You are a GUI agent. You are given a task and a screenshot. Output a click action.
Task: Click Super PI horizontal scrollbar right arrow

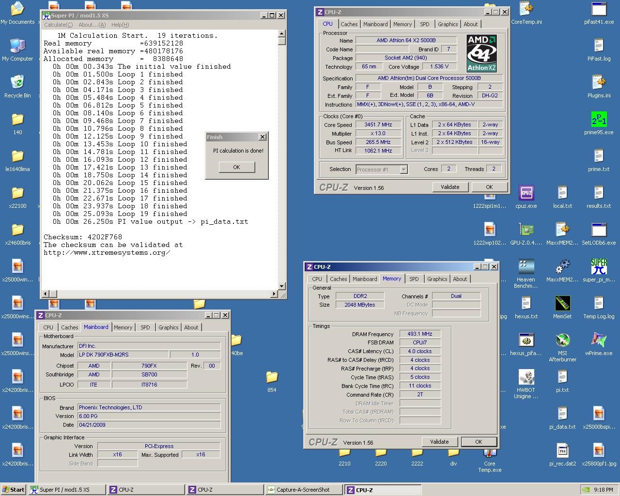[274, 294]
